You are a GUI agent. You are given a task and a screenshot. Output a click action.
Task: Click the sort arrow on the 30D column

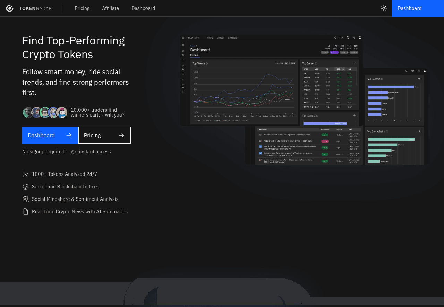343,69
